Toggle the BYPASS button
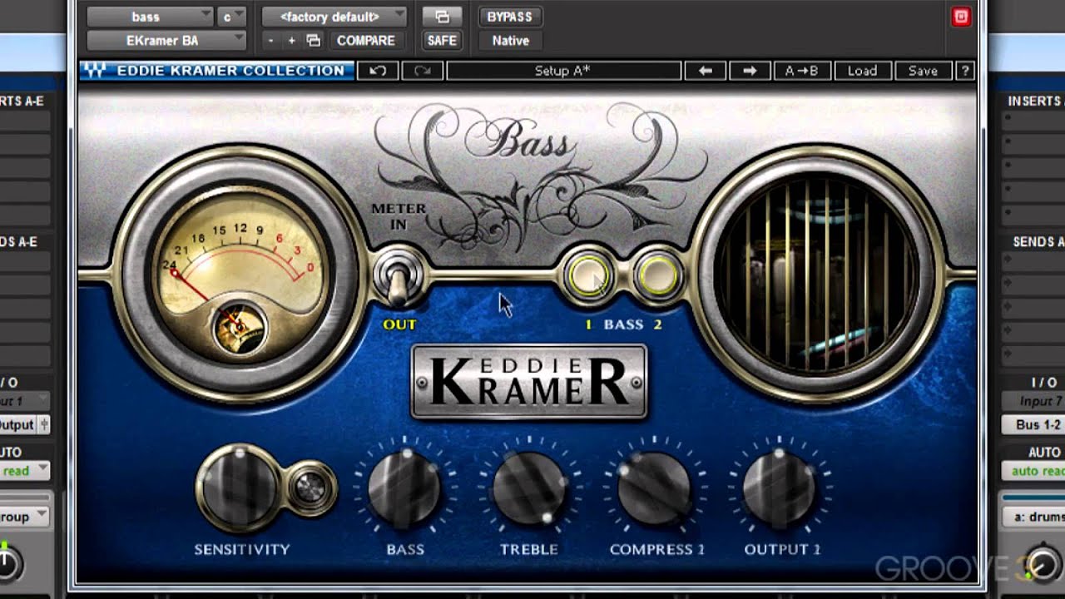Viewport: 1065px width, 599px height. click(x=510, y=17)
